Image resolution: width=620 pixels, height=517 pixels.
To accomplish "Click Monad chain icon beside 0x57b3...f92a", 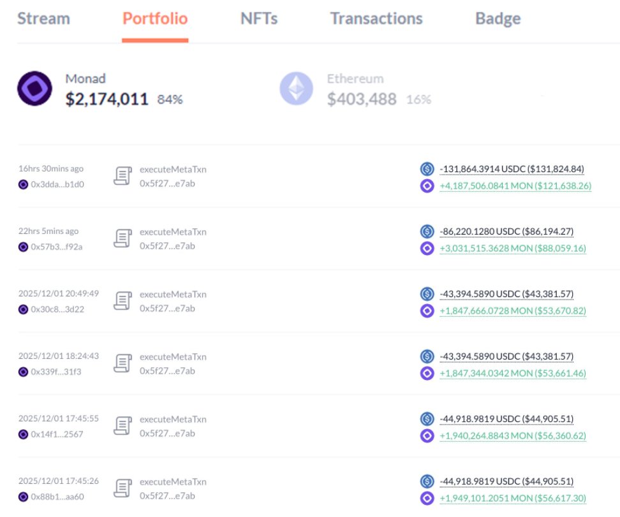I will point(24,247).
